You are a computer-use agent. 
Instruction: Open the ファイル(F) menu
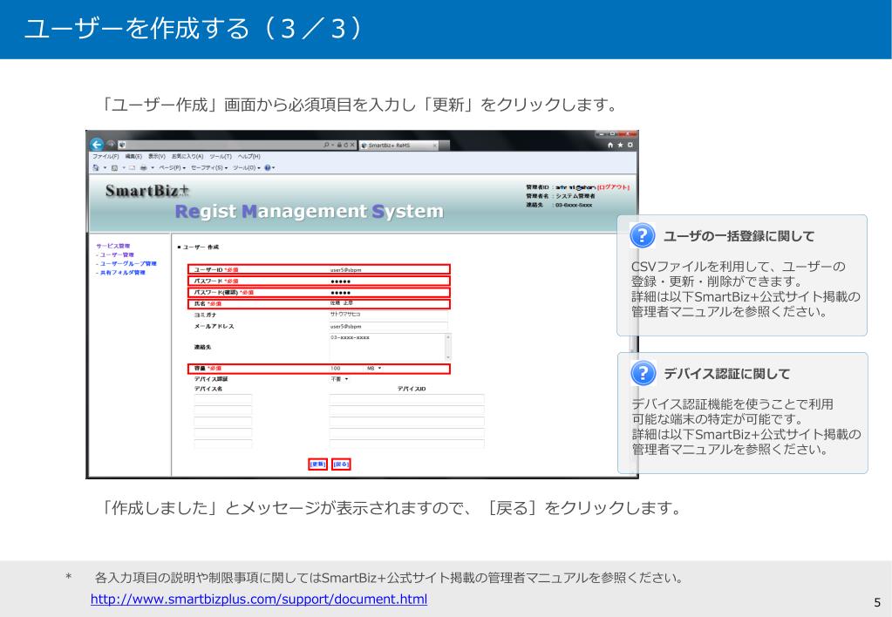tap(106, 156)
